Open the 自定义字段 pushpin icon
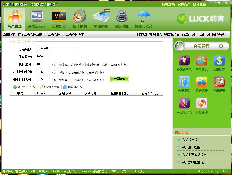232x175 pixels. tap(184, 104)
